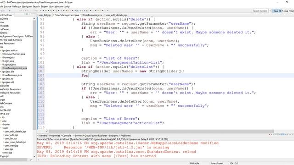The image size is (294, 165).
Task: Select CommonServlet.java in Project Explorer
Action: [14, 54]
